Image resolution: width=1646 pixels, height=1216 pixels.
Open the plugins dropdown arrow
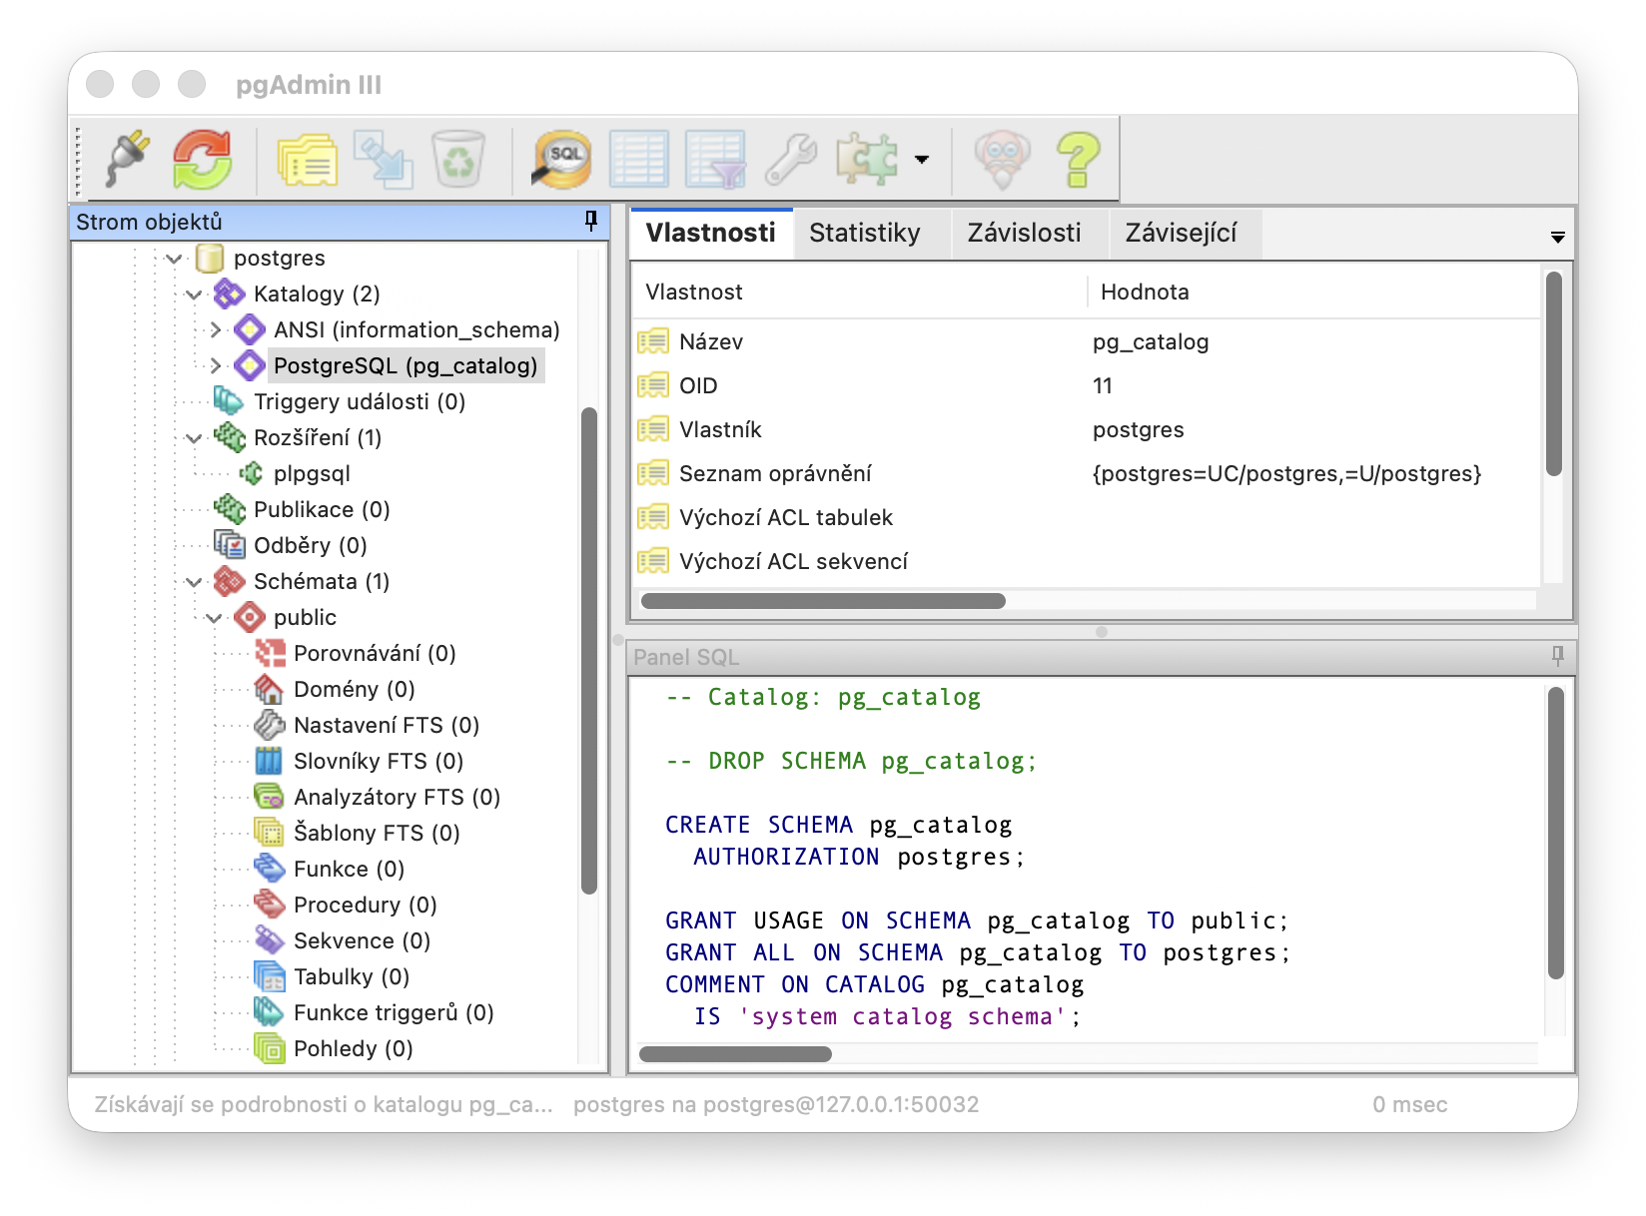(x=922, y=159)
